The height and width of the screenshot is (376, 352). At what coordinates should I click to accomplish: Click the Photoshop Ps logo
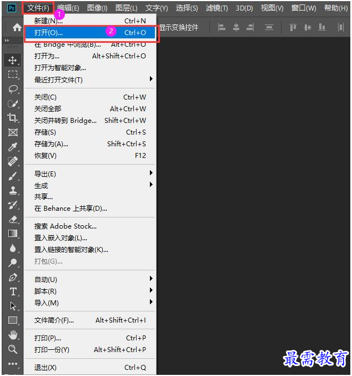click(x=11, y=8)
